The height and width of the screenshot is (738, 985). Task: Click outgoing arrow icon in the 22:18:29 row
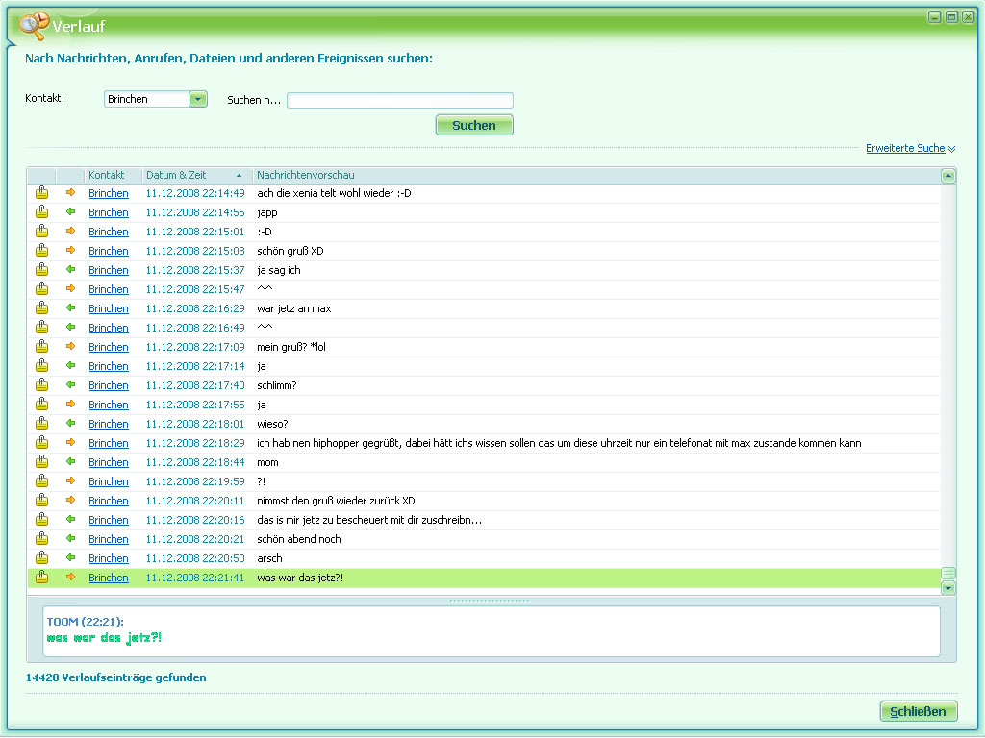(x=70, y=442)
